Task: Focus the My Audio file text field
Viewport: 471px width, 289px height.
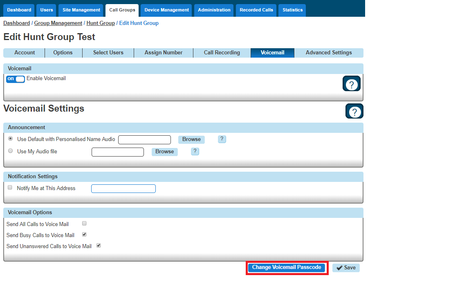Action: [x=118, y=152]
